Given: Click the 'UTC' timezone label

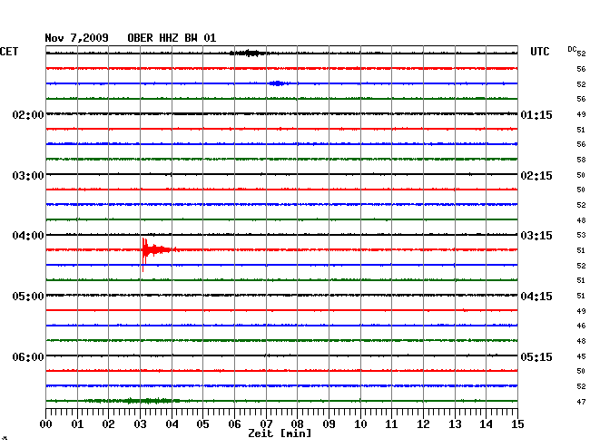Looking at the screenshot, I should click(539, 52).
